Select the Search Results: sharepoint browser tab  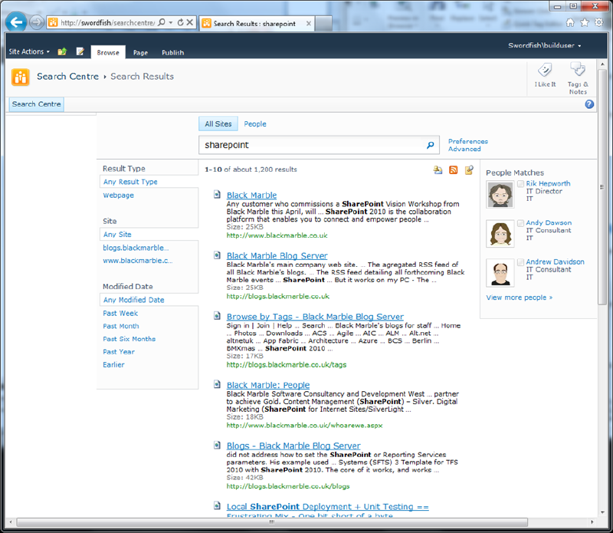pos(257,24)
